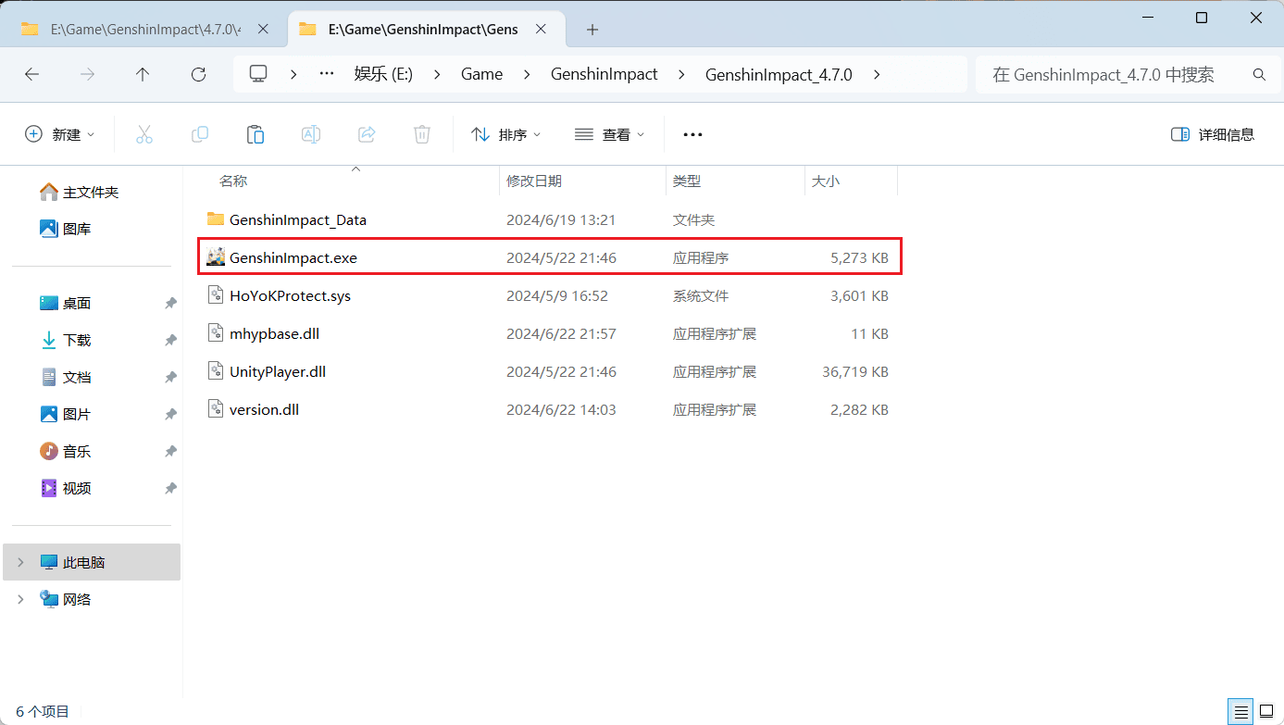Click GenshinImpact_4.7.0 breadcrumb
This screenshot has width=1284, height=725.
click(x=779, y=74)
